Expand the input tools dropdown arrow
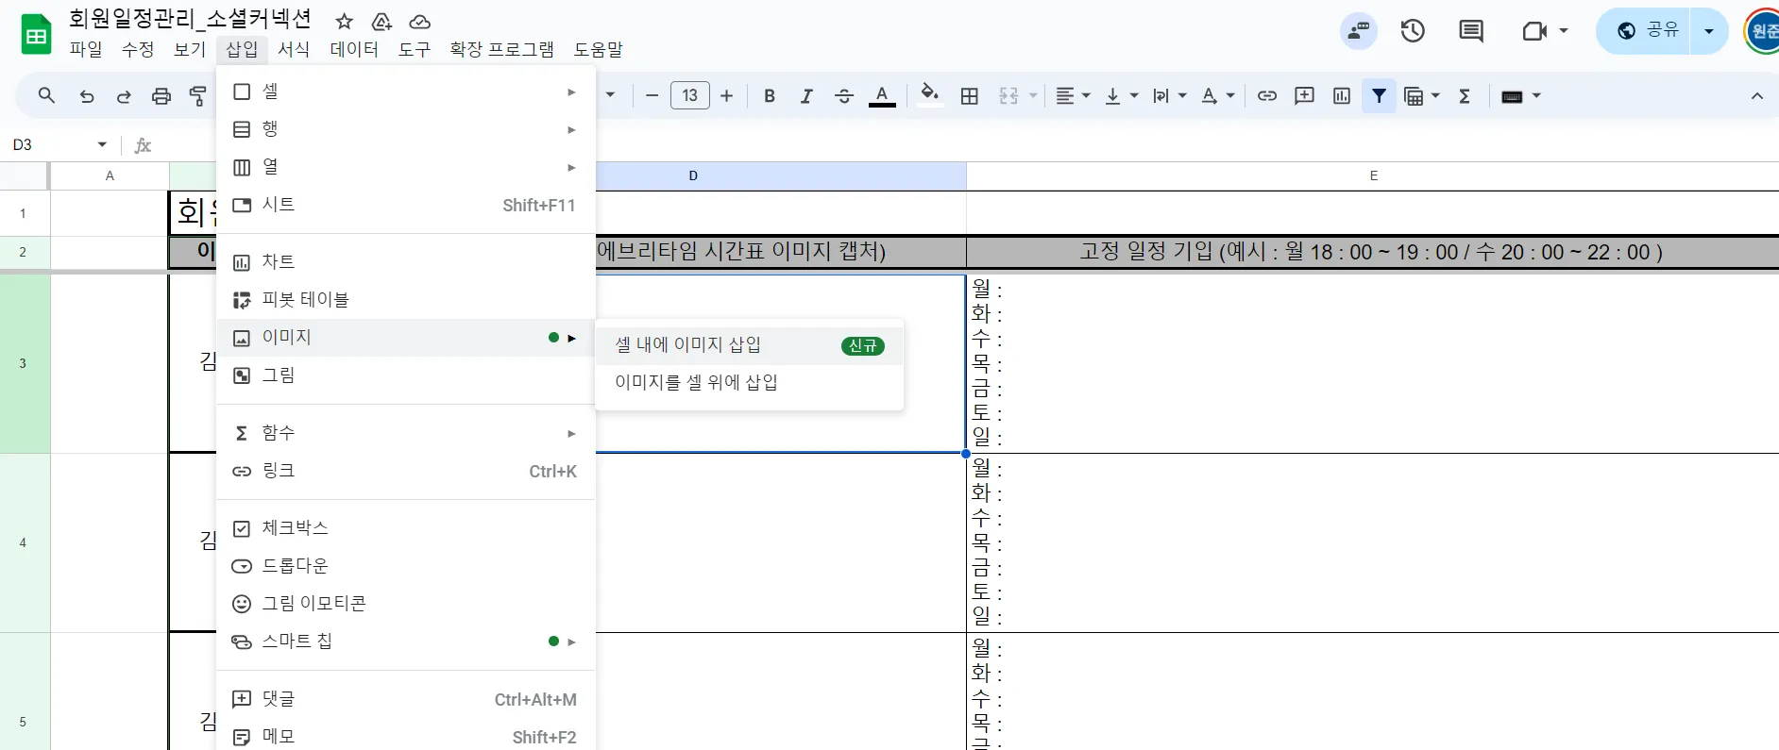 [1536, 95]
